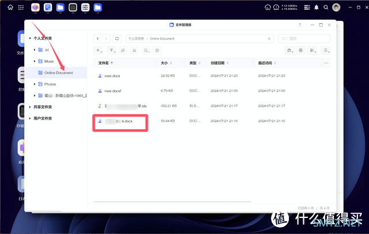Click the CPU usage gauge
The width and height of the screenshot is (369, 234).
coord(268,7)
